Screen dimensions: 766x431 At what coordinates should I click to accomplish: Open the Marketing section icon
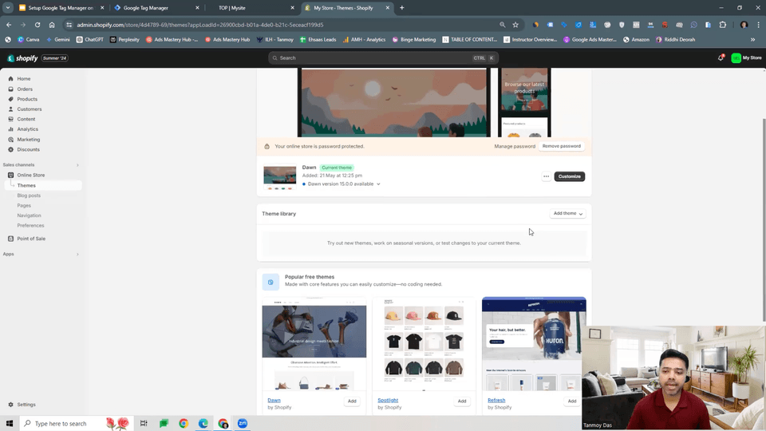[x=10, y=139]
